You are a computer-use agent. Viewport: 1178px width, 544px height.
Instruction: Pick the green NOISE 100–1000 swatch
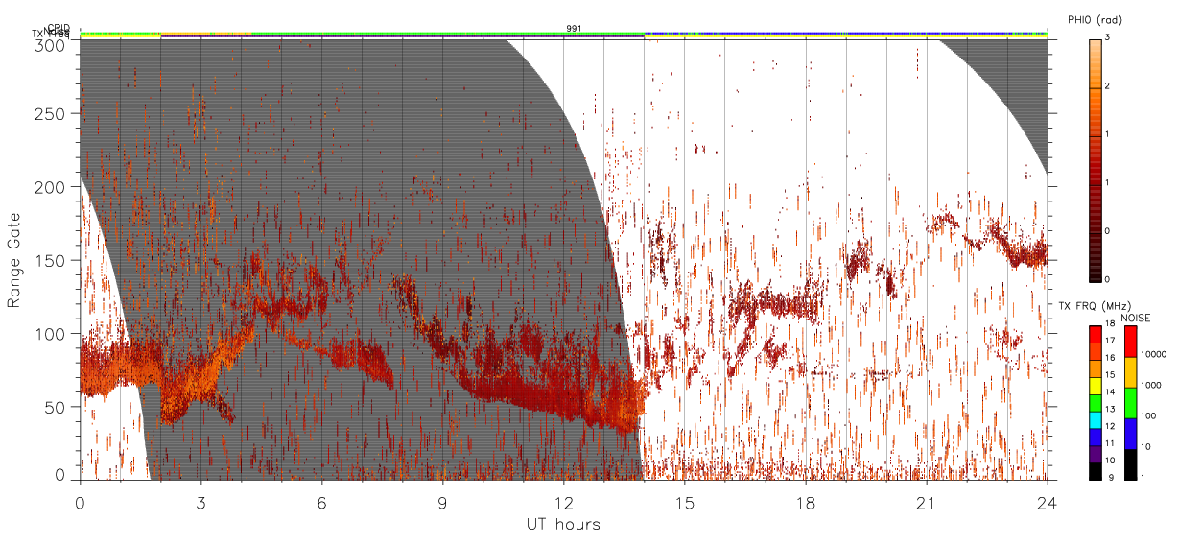pos(1130,402)
